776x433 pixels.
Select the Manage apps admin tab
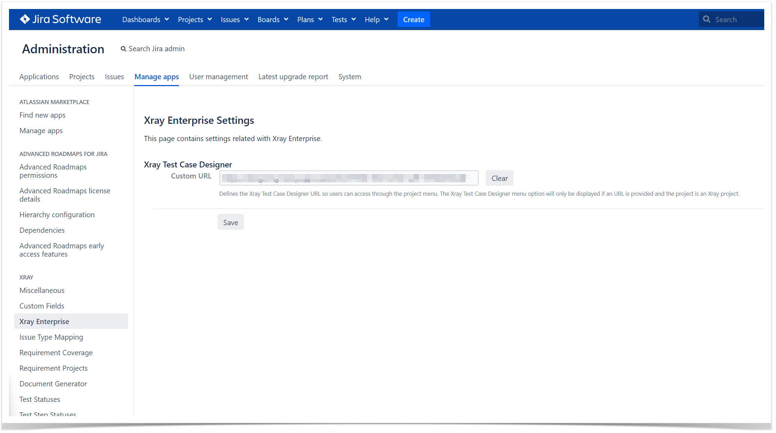157,77
